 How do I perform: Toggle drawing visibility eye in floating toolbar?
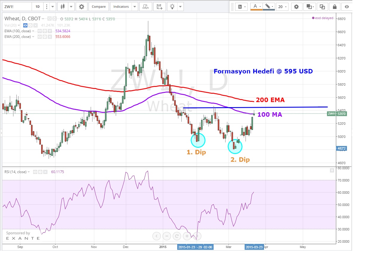347,7
